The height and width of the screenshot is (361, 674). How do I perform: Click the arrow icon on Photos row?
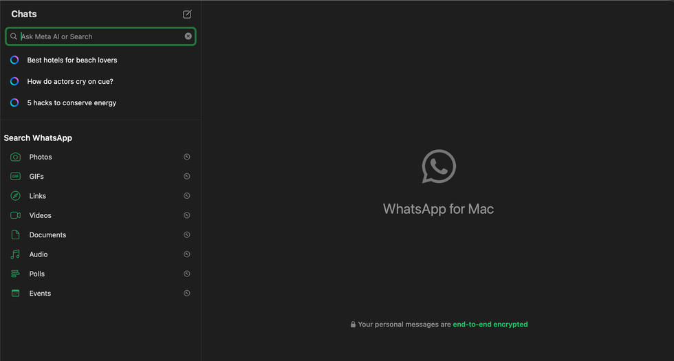(x=186, y=157)
